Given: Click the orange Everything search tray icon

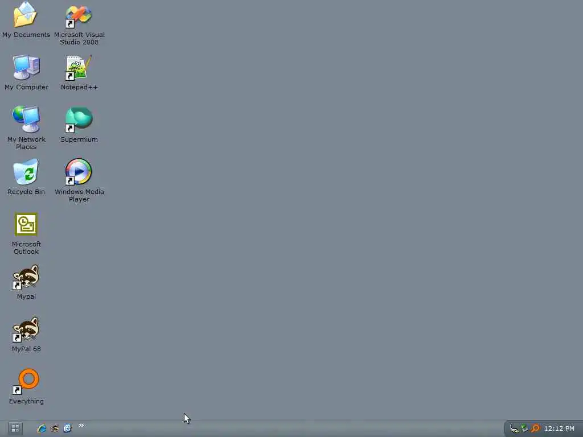Looking at the screenshot, I should 535,428.
